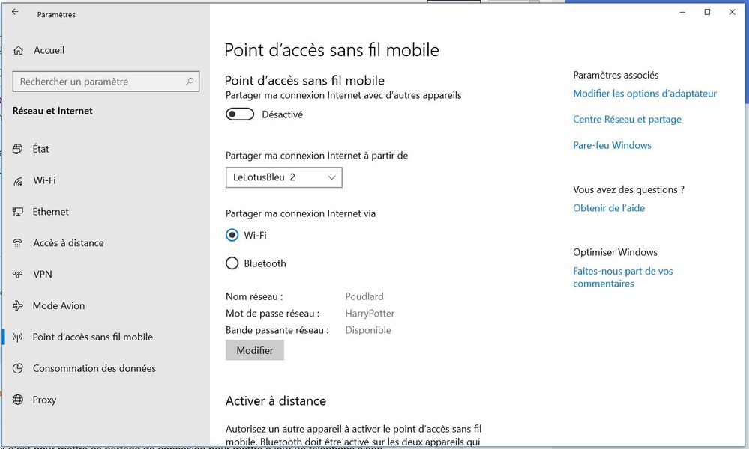Open Consommation des données section
Viewport: 749px width, 449px height.
[94, 368]
